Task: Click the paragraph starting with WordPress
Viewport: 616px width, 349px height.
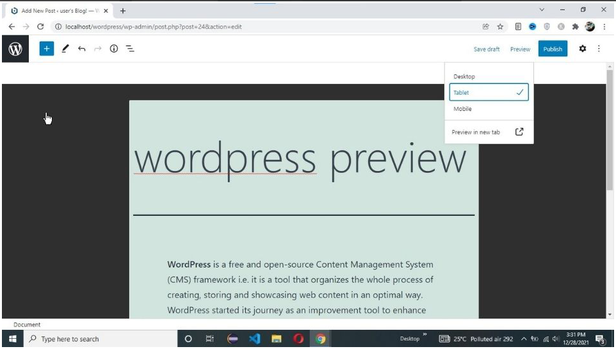Action: point(300,288)
